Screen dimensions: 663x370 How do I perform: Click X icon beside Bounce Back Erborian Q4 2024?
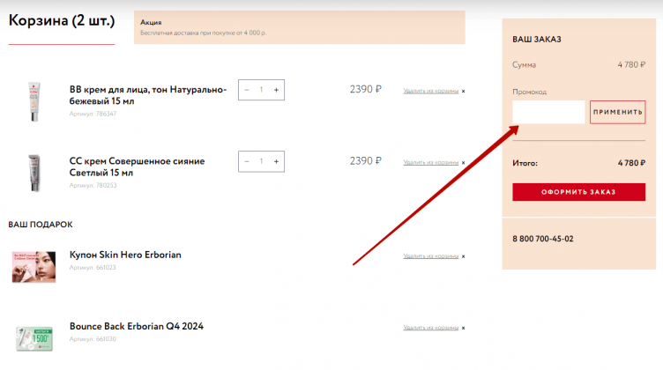click(464, 328)
